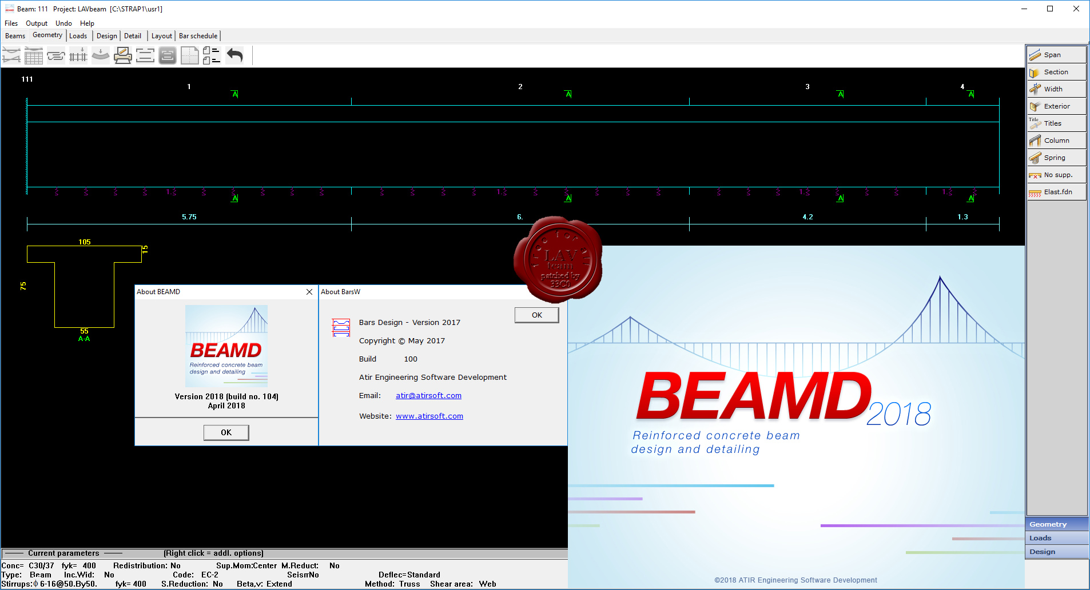Image resolution: width=1090 pixels, height=590 pixels.
Task: Click the Deflec=Standard parameter
Action: tap(409, 575)
